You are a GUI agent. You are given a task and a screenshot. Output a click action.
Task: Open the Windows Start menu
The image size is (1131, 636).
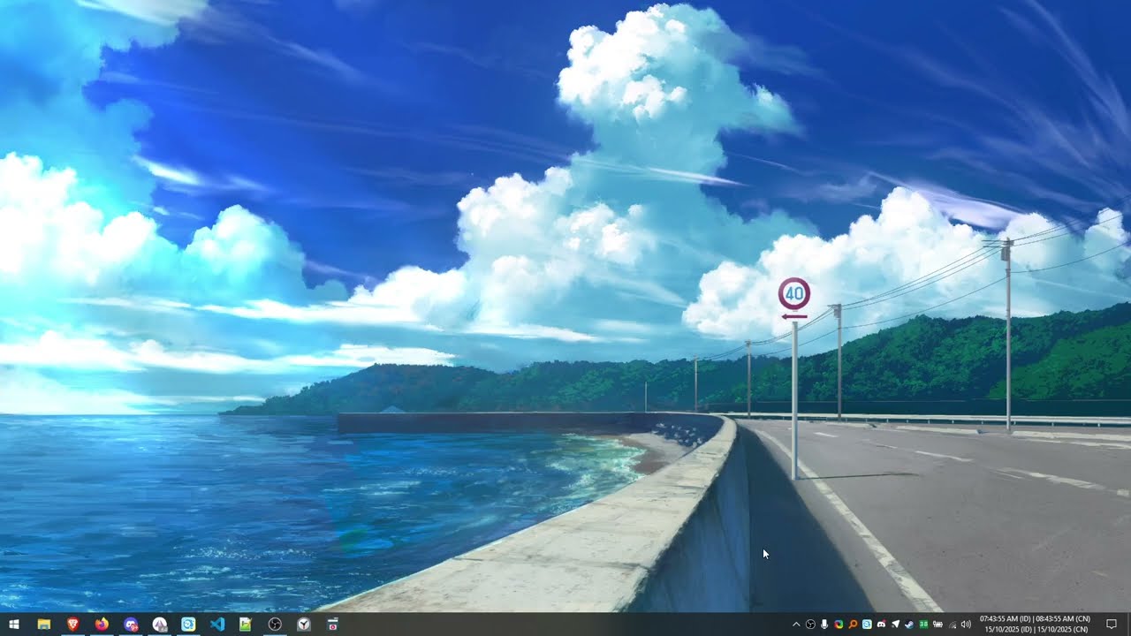point(14,625)
